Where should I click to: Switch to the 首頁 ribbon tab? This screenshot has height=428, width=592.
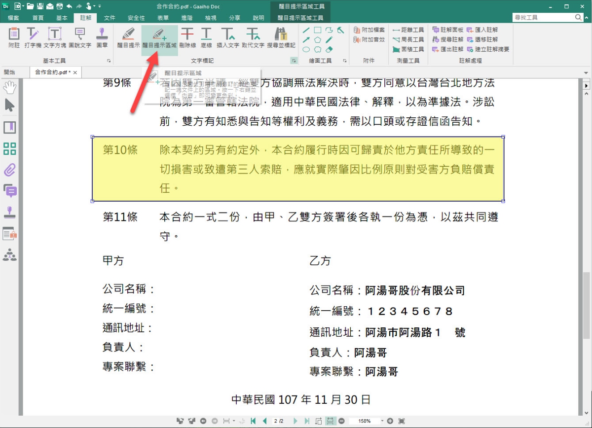pyautogui.click(x=38, y=18)
